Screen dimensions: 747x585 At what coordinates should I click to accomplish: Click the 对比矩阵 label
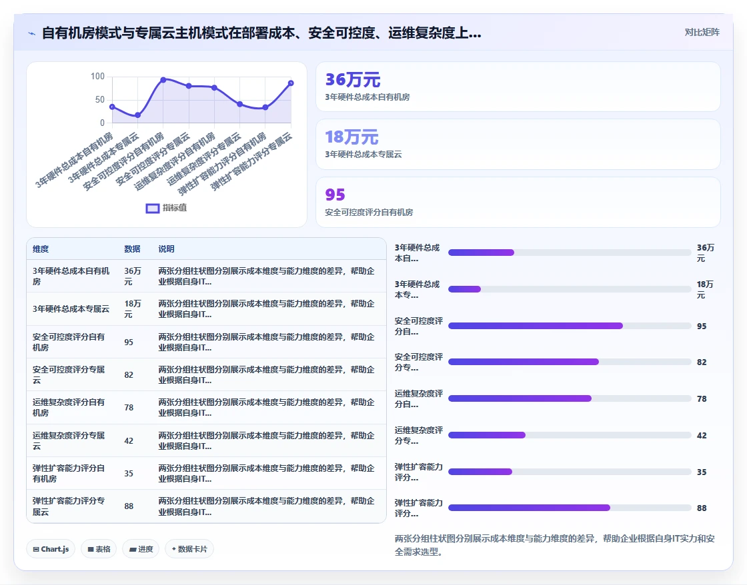702,33
